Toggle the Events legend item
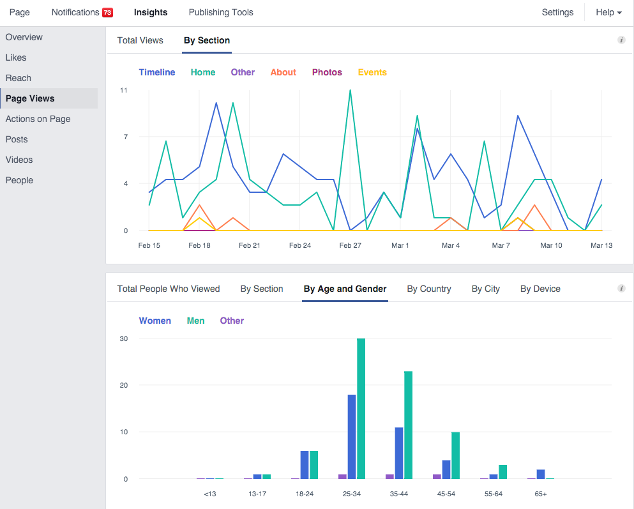Image resolution: width=634 pixels, height=509 pixels. 372,72
